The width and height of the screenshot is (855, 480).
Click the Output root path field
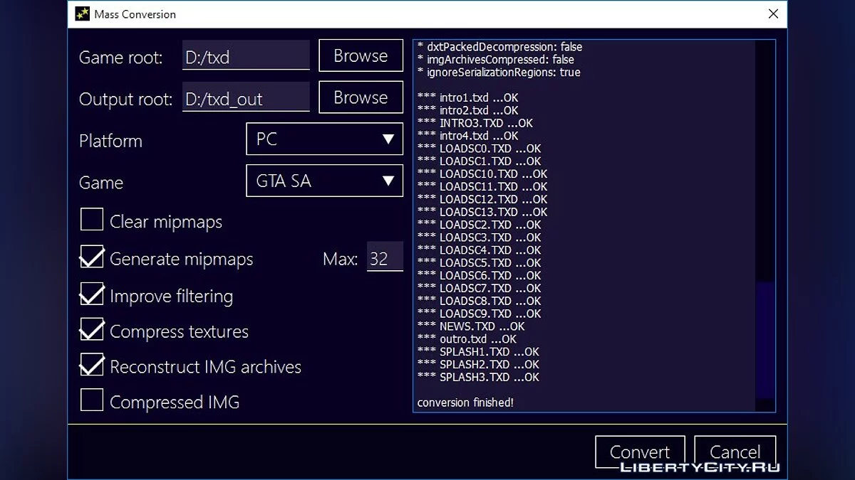pyautogui.click(x=246, y=98)
